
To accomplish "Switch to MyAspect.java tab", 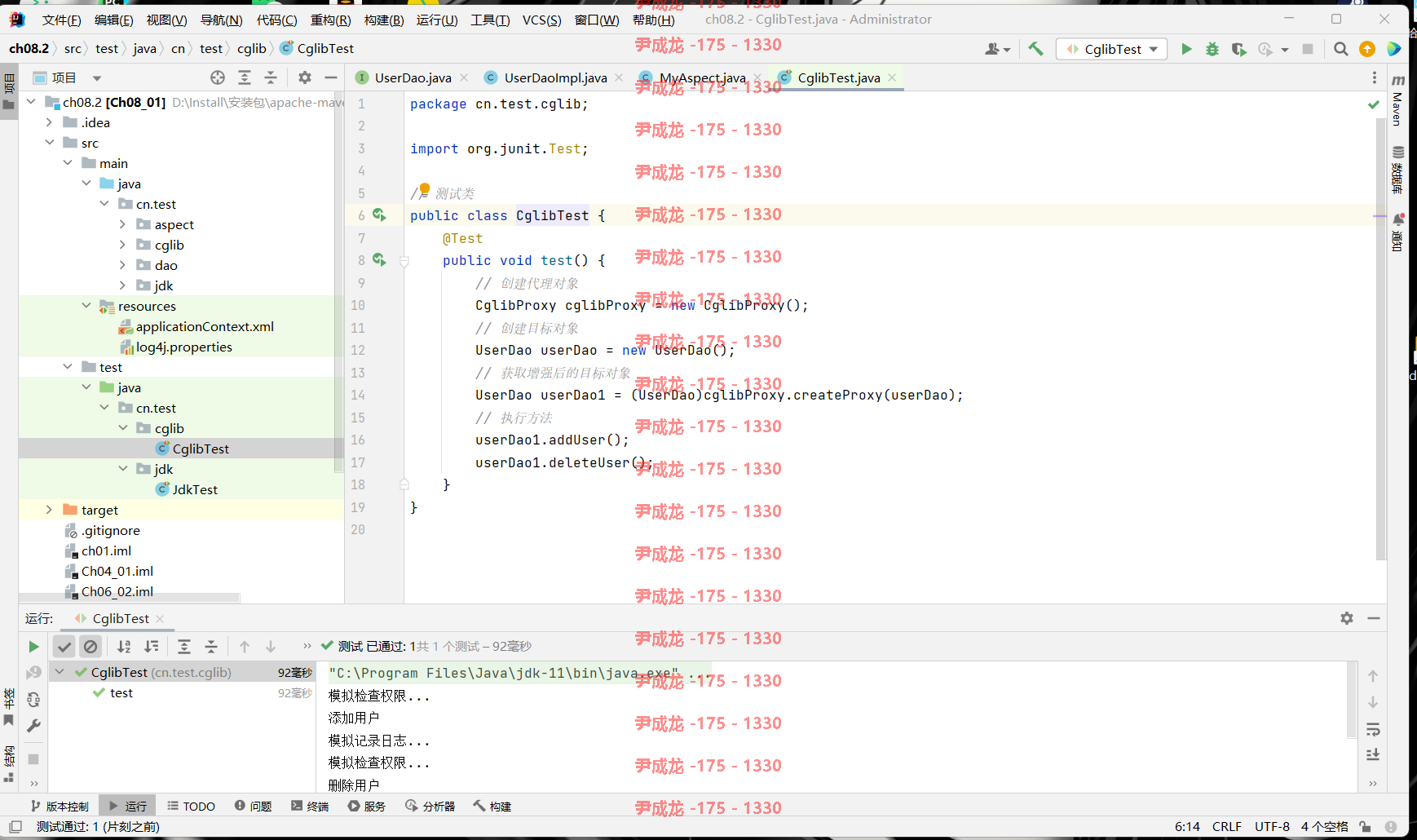I will 702,77.
